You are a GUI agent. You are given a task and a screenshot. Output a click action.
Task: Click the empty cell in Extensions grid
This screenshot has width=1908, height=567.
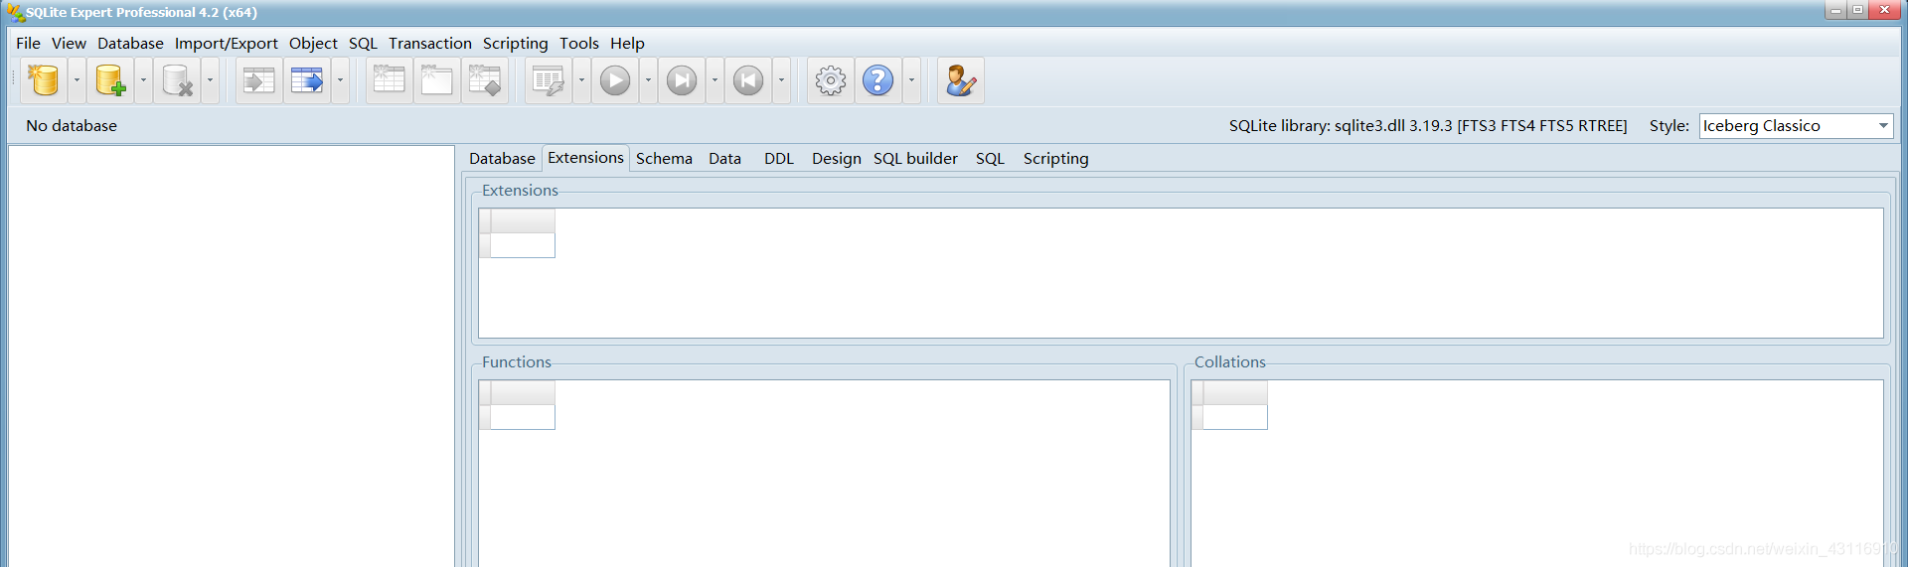(523, 245)
